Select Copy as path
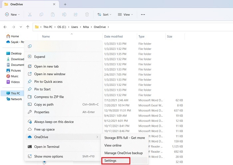Viewport: 233px width, 165px height. tap(63, 104)
